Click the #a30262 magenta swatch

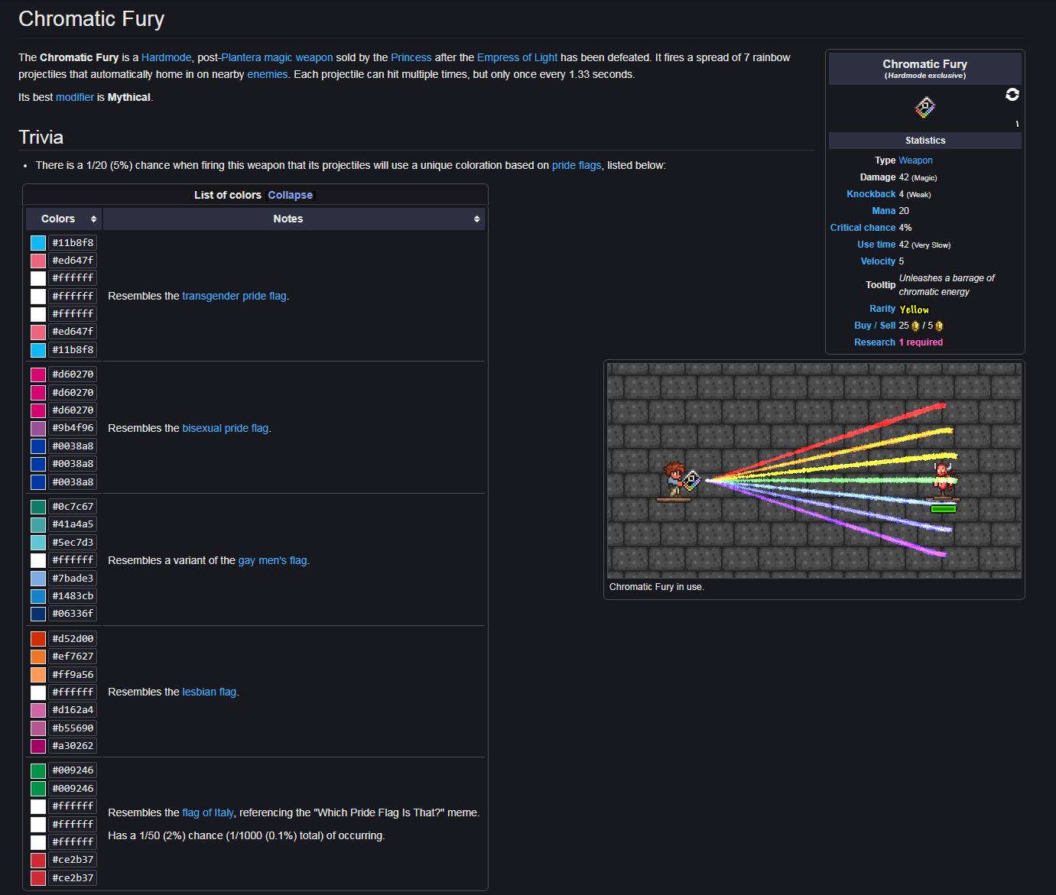point(38,746)
